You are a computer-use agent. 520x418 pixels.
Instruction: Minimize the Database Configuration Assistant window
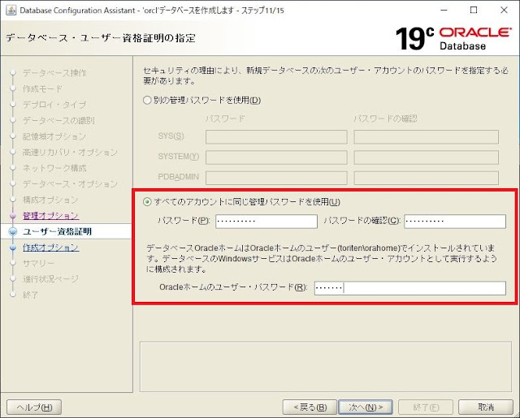click(x=444, y=10)
